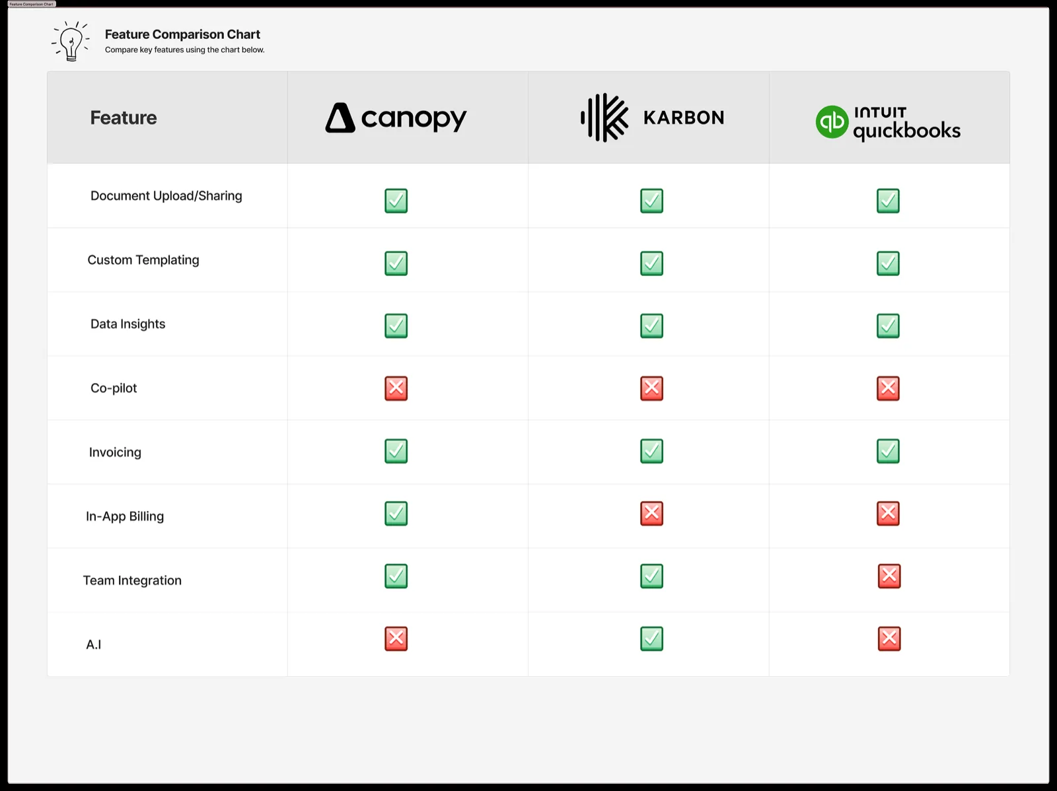Click the 'Feature Comparison Chart' heading

point(182,34)
